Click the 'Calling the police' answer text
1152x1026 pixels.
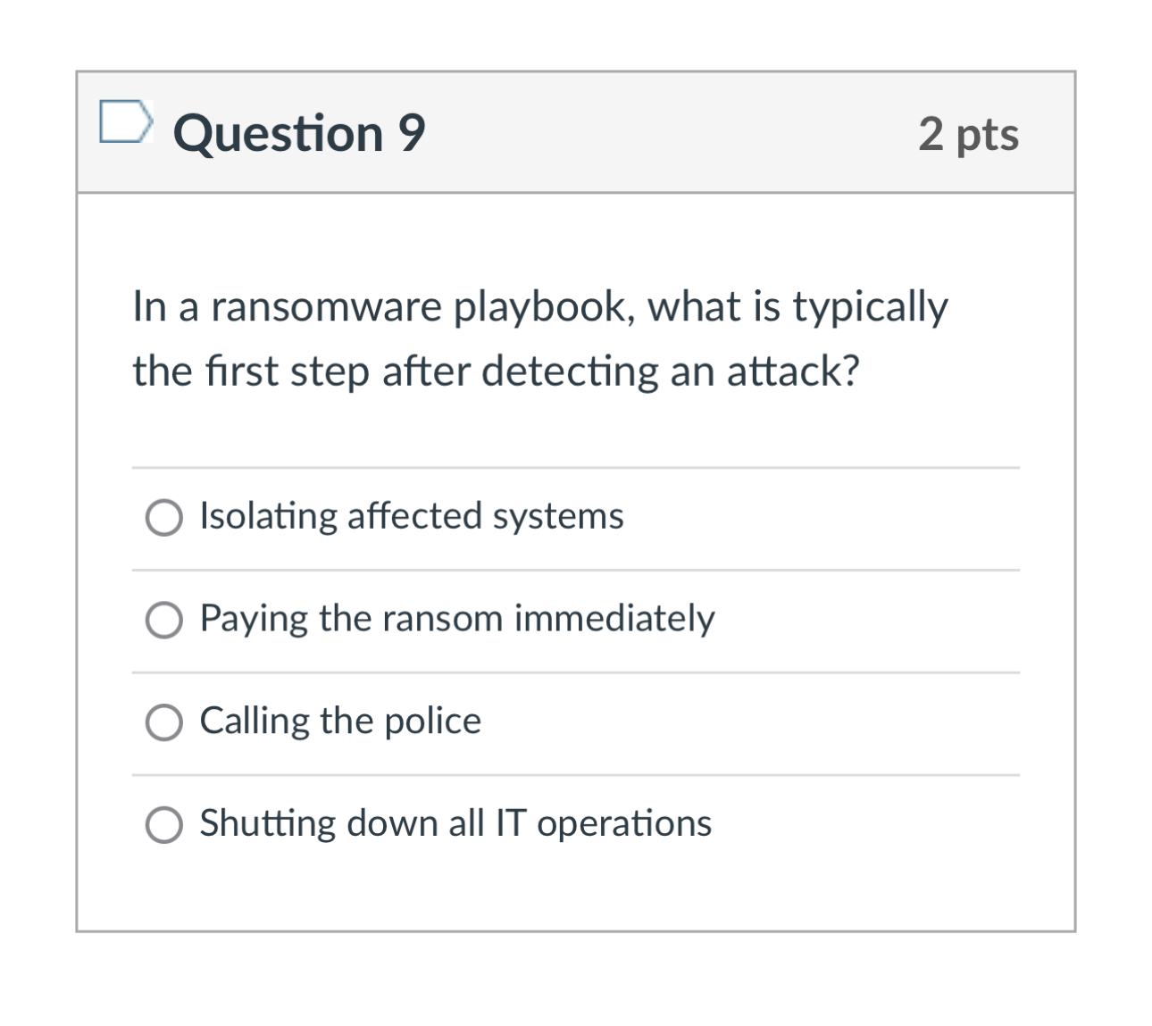pyautogui.click(x=339, y=721)
